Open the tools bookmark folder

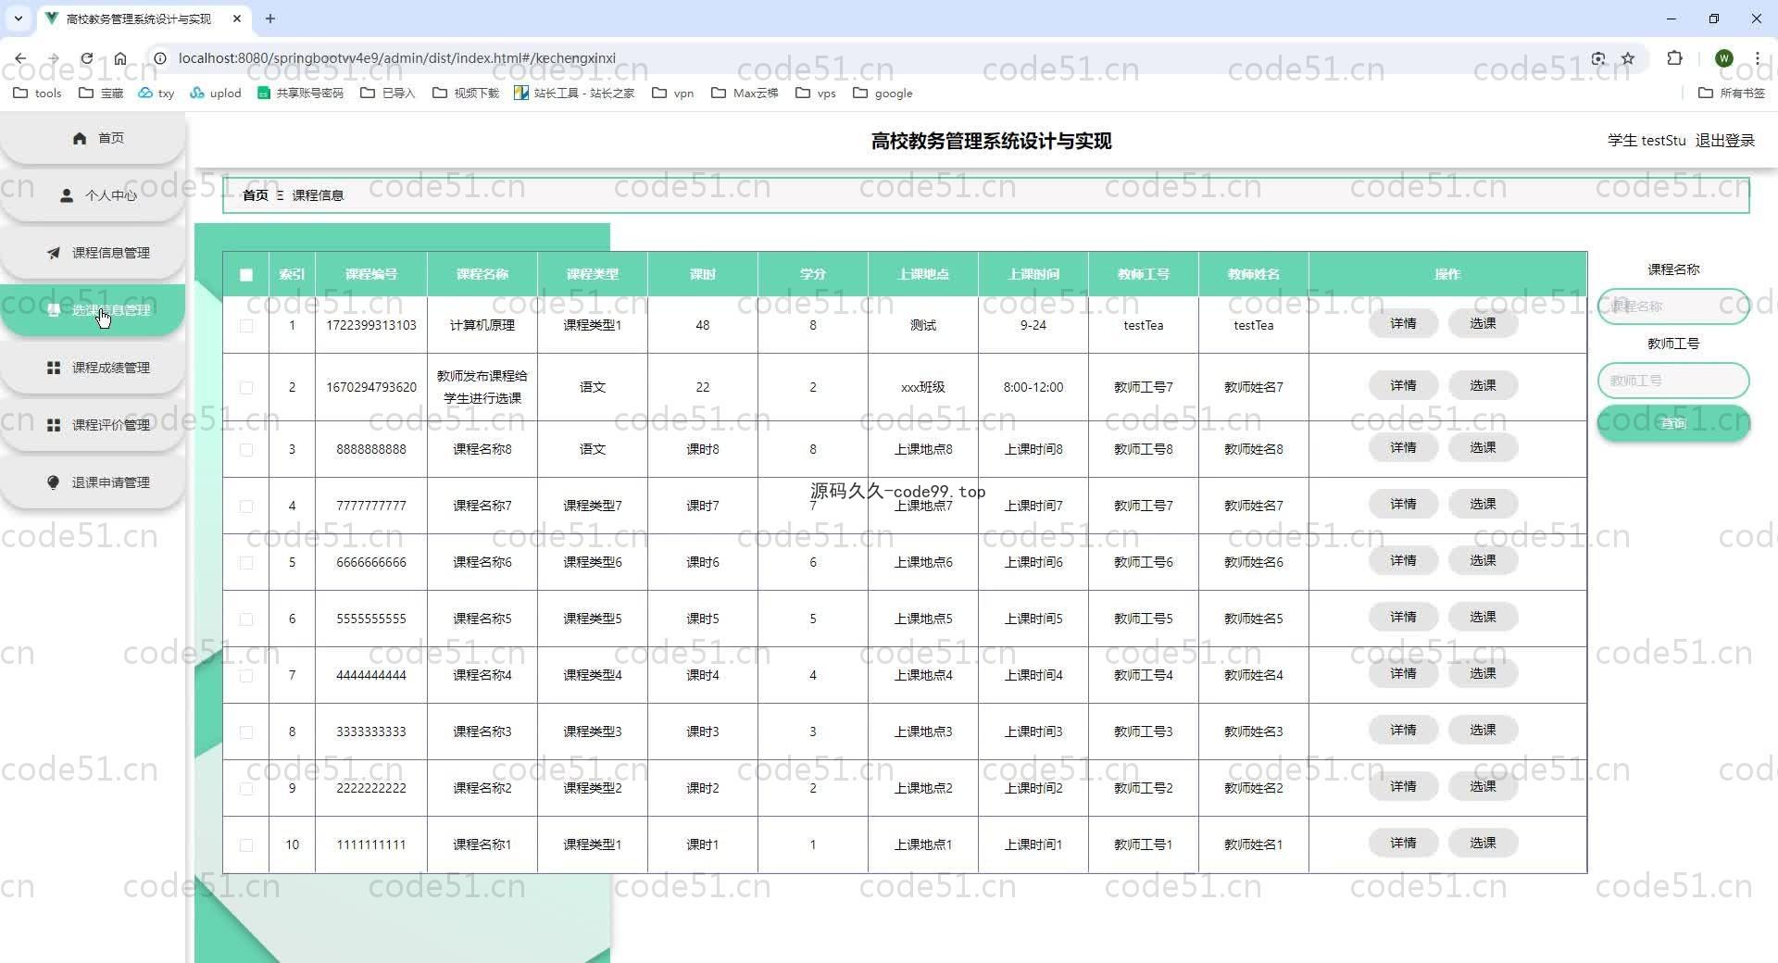coord(37,93)
